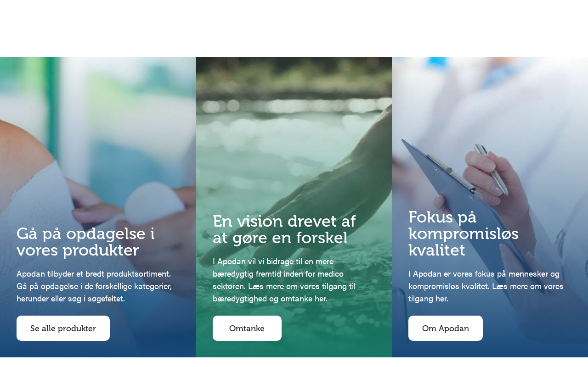588x367 pixels.
Task: Click the paragraph about bæredygtig fremtid in medico sektoren
Action: point(284,280)
